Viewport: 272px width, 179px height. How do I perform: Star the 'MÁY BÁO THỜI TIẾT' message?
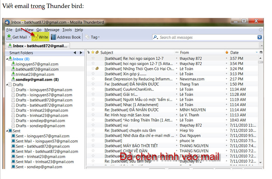(x=93, y=146)
